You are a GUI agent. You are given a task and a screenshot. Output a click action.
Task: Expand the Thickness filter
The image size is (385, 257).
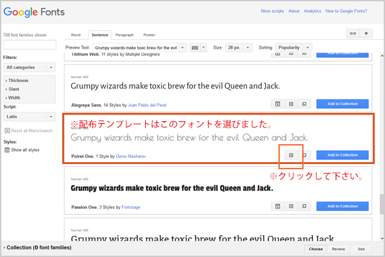[x=17, y=81]
